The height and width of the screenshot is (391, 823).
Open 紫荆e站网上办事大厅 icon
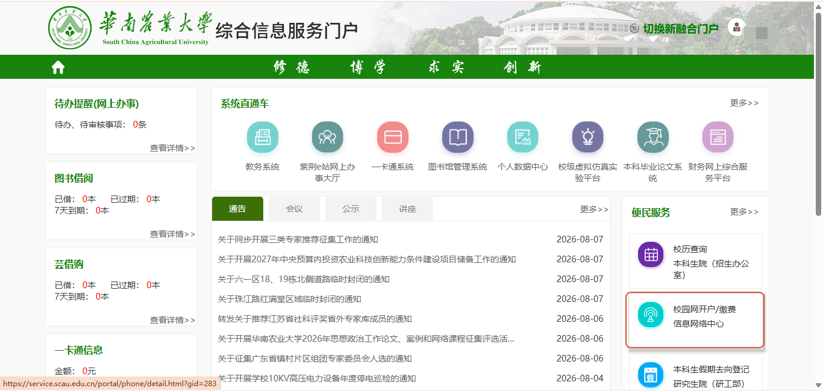328,137
